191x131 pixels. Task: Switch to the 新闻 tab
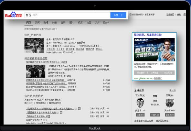[37, 22]
